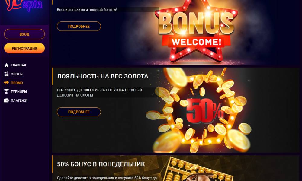The height and width of the screenshot is (181, 302).
Task: Click the cherries icon beside Слоты
Action: [6, 74]
